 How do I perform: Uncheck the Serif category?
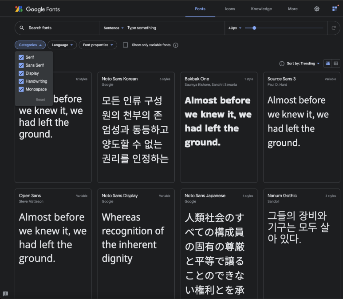[x=21, y=57]
